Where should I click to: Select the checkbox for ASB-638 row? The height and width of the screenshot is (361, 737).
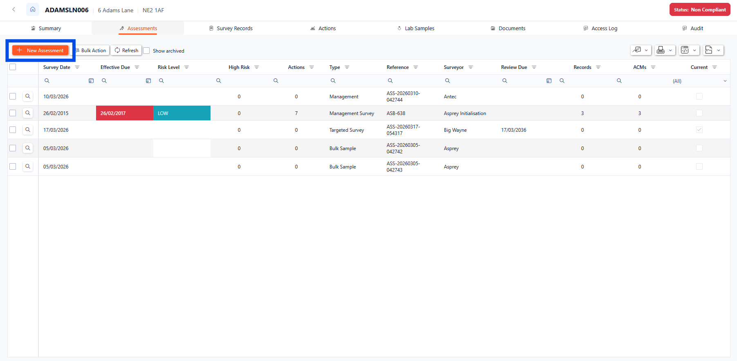(13, 113)
